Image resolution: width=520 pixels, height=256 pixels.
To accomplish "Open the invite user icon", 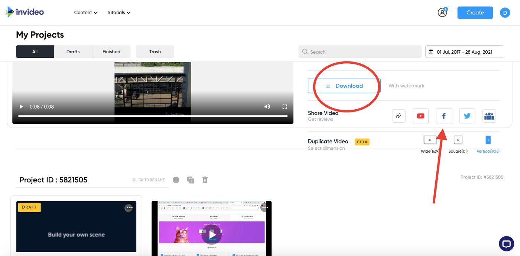I will click(442, 12).
